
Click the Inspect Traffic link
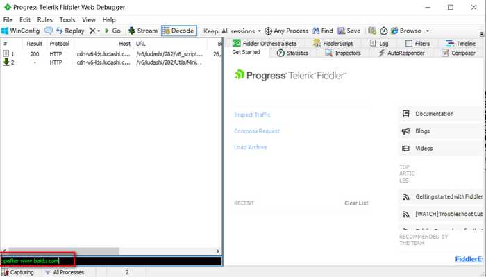pyautogui.click(x=252, y=115)
